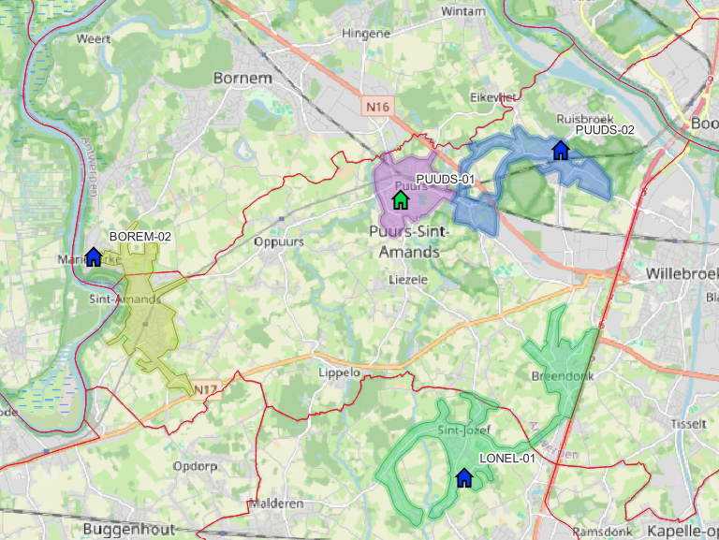The height and width of the screenshot is (540, 719).
Task: Click the BOREM-02 marker label
Action: point(139,237)
